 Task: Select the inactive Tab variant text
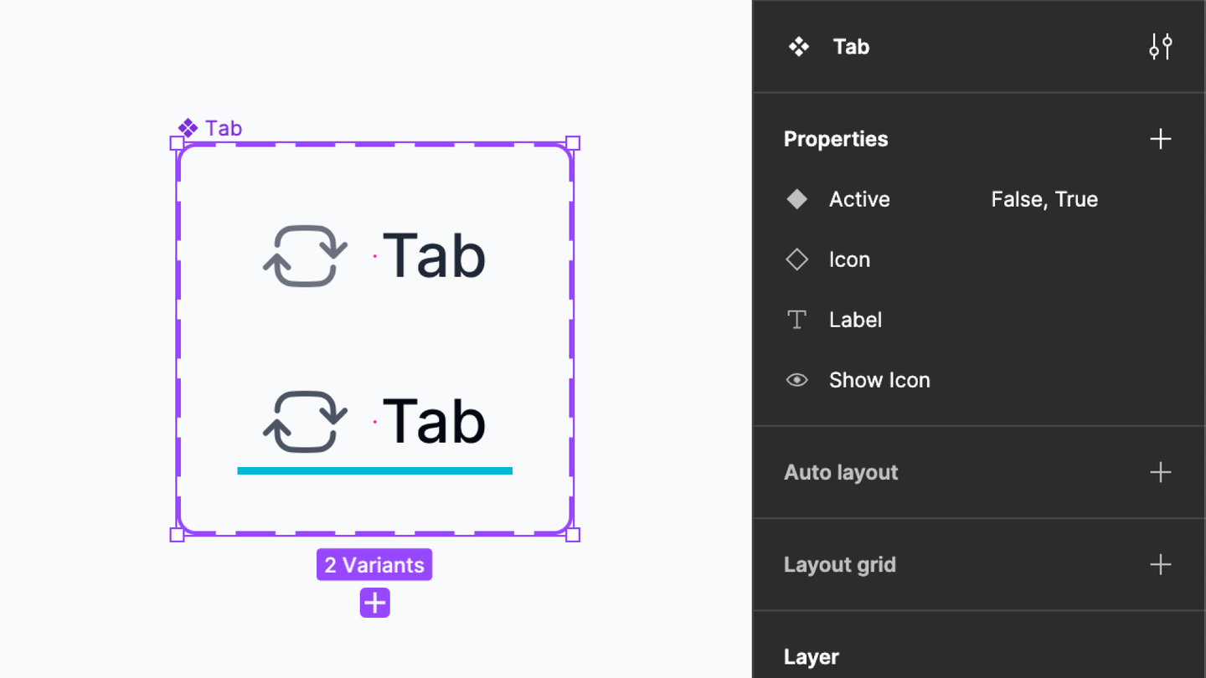pos(434,256)
